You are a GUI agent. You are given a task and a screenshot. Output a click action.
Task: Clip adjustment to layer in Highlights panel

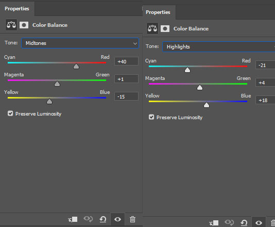coord(214,223)
